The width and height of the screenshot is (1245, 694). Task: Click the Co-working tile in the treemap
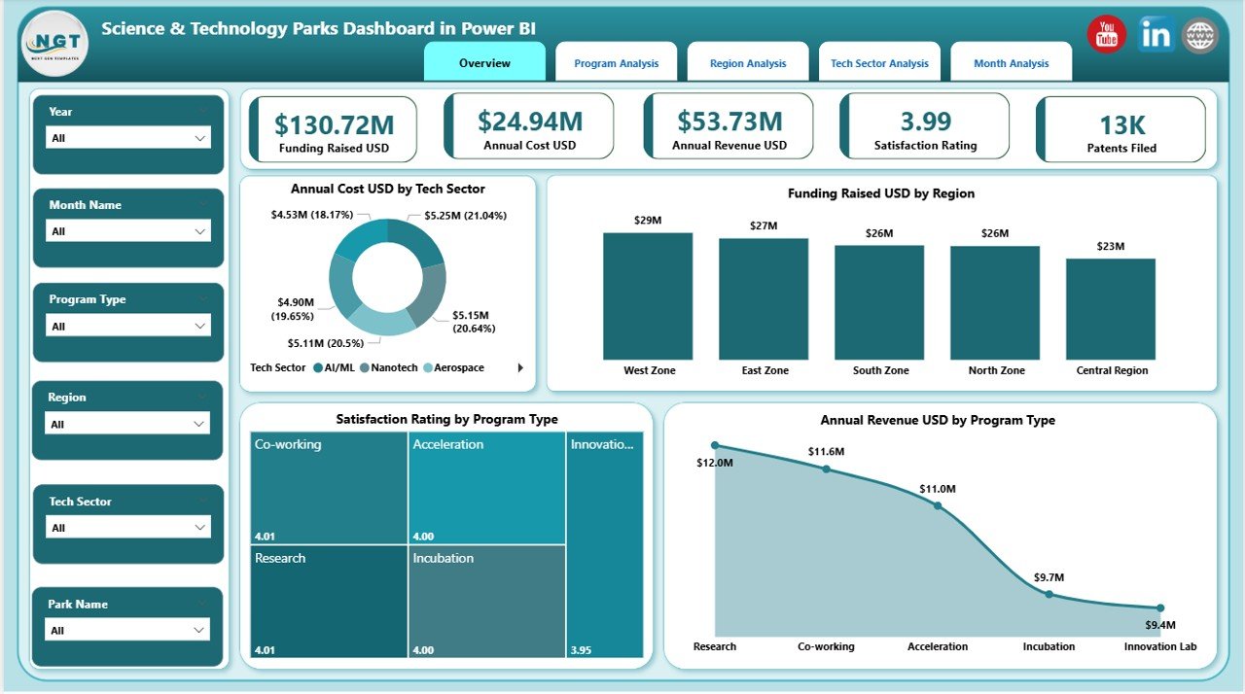[x=328, y=486]
